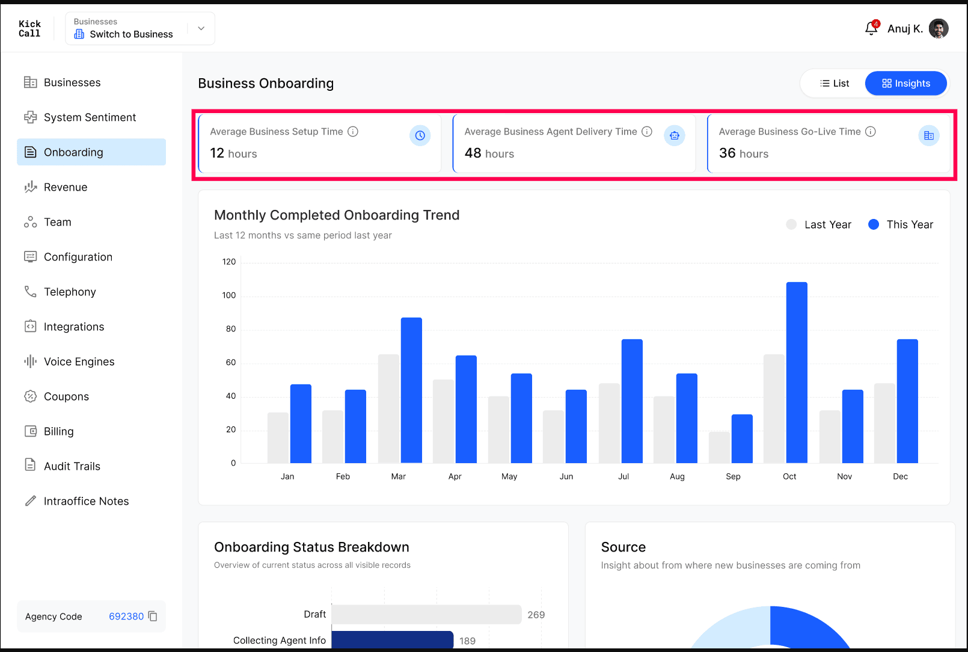This screenshot has width=968, height=652.
Task: Click the Billing wallet icon
Action: [x=30, y=431]
